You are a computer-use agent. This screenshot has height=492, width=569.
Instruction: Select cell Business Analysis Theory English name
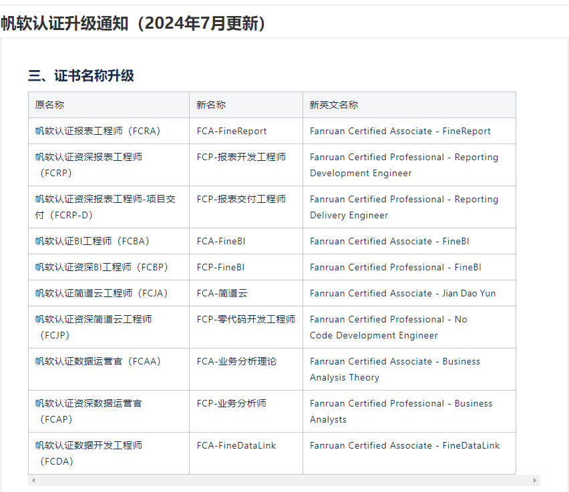409,369
